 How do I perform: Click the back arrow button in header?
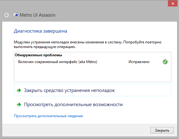click(x=7, y=15)
